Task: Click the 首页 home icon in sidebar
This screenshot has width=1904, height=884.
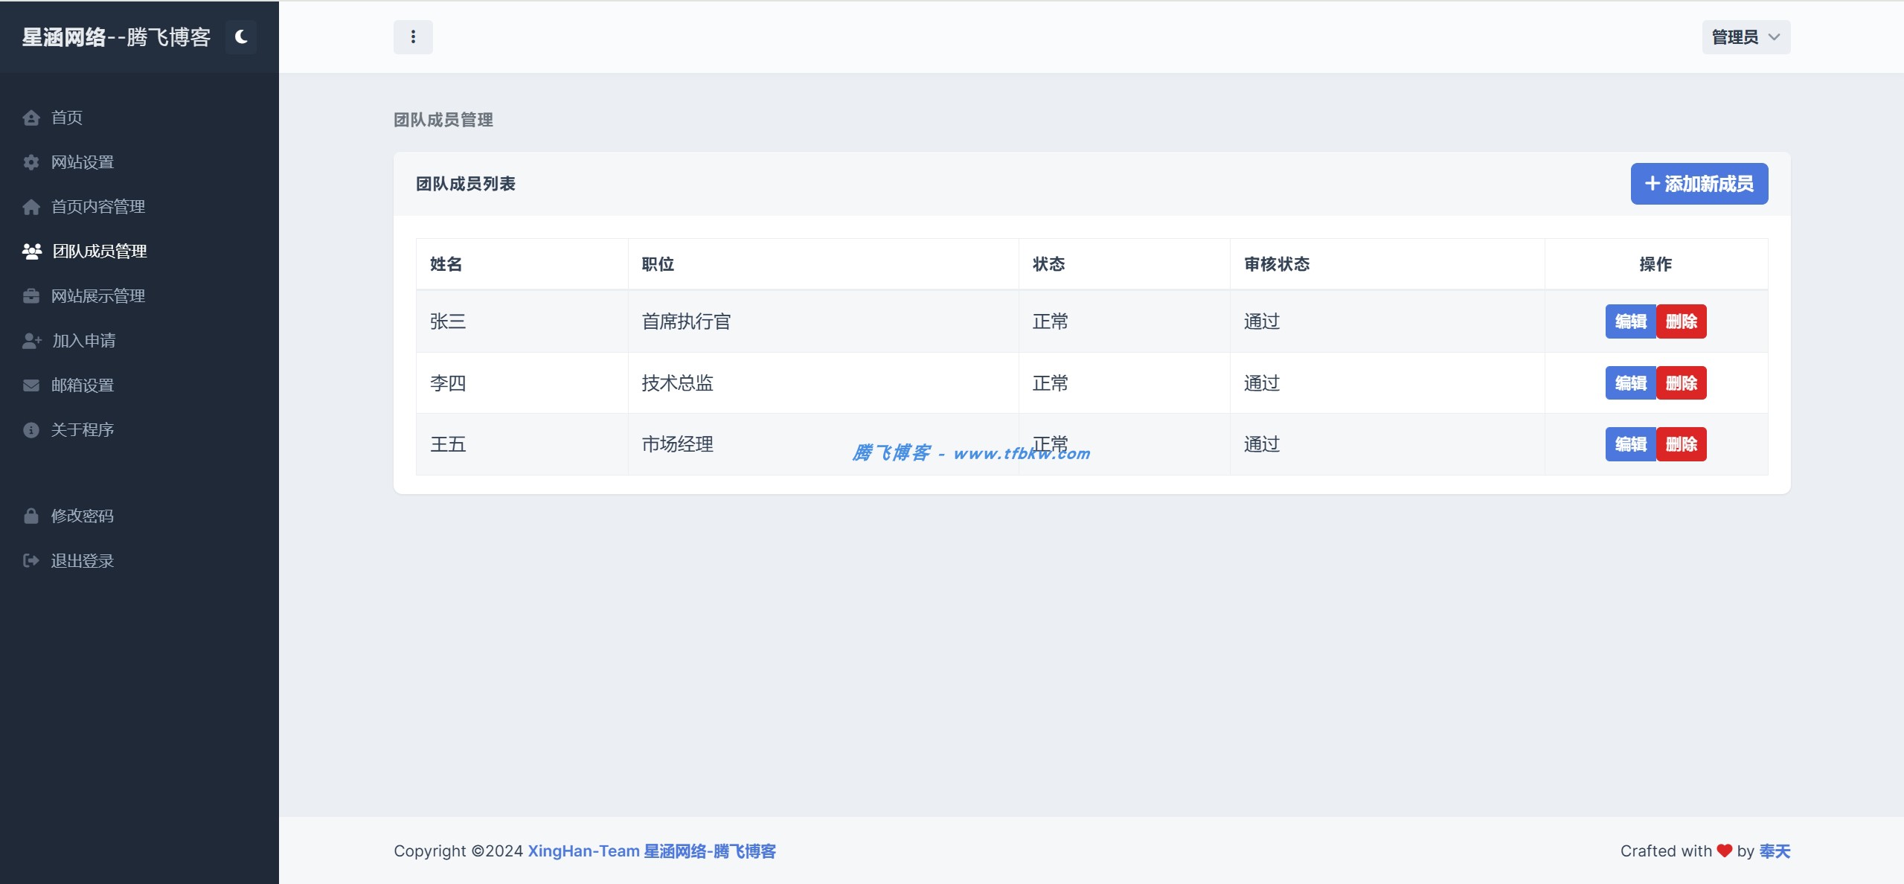Action: (x=31, y=117)
